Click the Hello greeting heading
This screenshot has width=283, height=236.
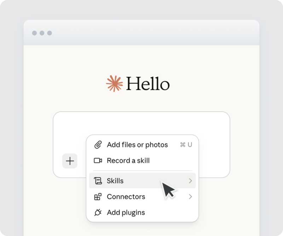(x=148, y=84)
